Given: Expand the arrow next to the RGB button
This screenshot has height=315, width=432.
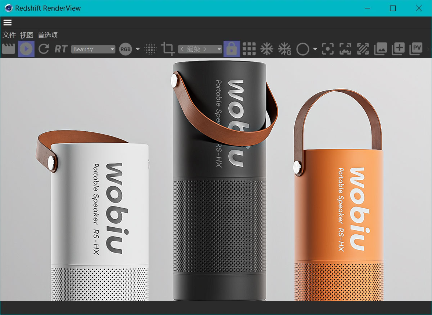Looking at the screenshot, I should click(138, 49).
